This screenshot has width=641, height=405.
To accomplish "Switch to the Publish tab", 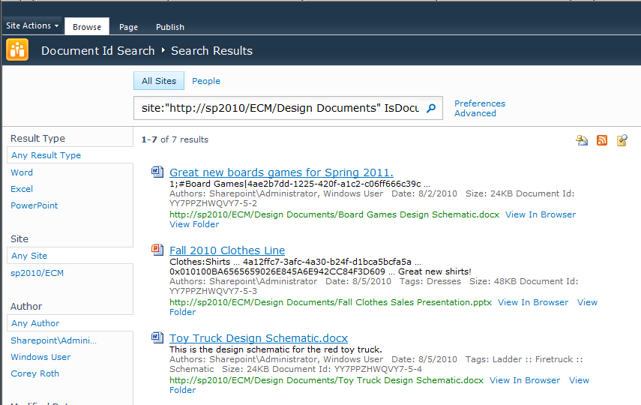I will (x=170, y=27).
